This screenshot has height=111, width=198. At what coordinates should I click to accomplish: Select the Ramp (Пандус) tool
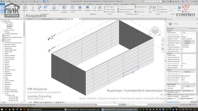tap(94, 8)
